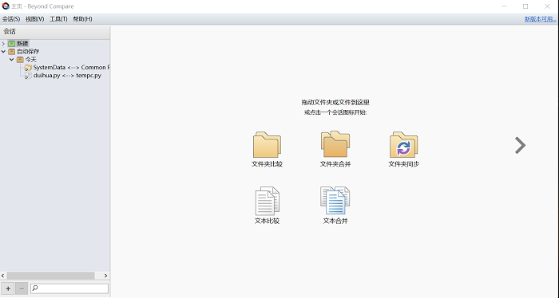Expand the 新建 tree node
Viewport: 559px width, 298px height.
point(3,43)
